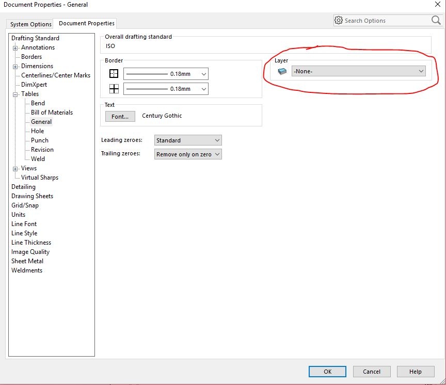Image resolution: width=446 pixels, height=385 pixels.
Task: Expand the Views tree node
Action: pos(15,169)
